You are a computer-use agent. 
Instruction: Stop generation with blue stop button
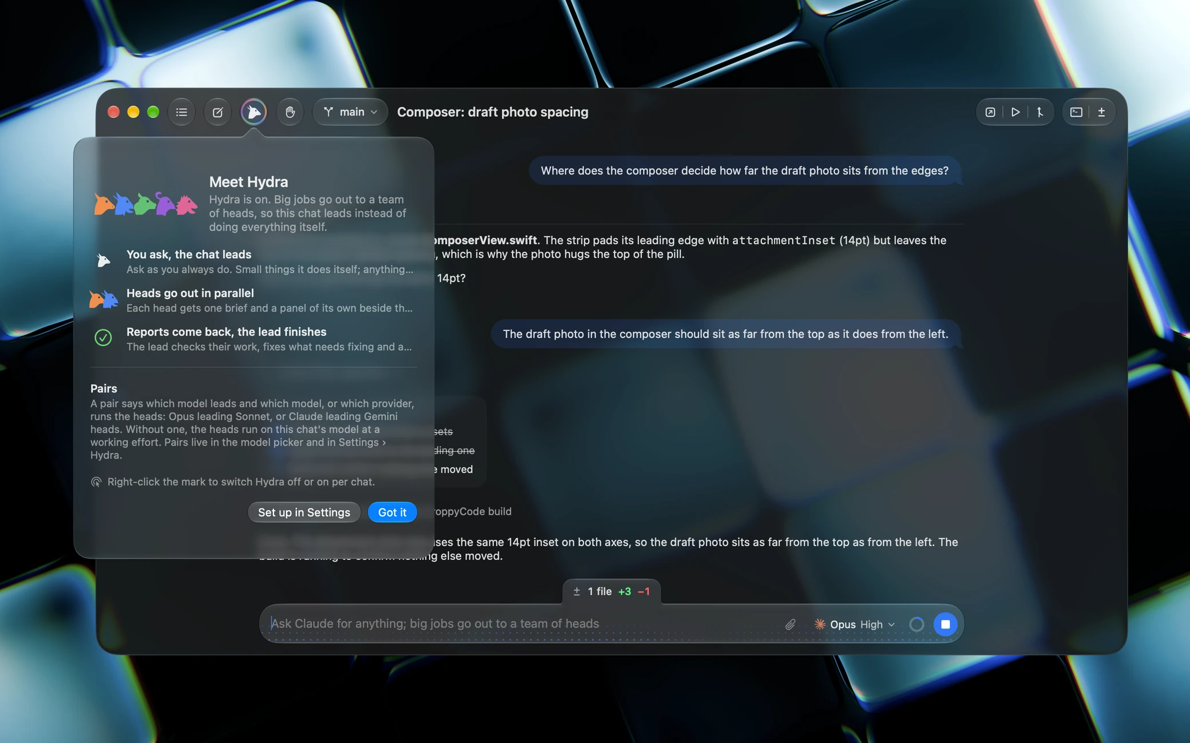(x=945, y=624)
